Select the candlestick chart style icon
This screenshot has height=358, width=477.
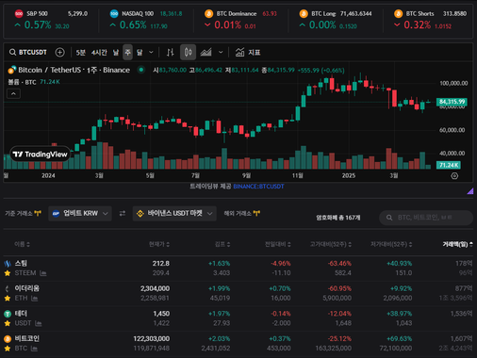[188, 52]
